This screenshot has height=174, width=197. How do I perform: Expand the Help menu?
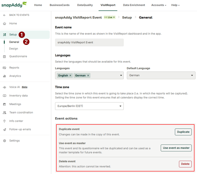tap(175, 5)
